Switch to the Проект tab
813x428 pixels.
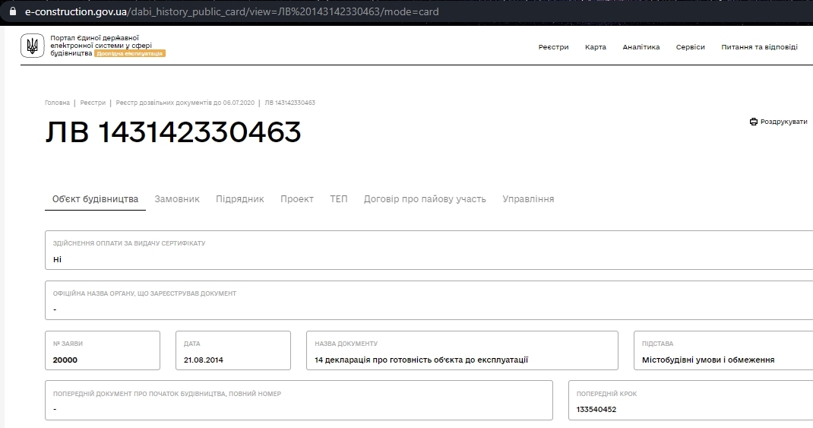(297, 199)
